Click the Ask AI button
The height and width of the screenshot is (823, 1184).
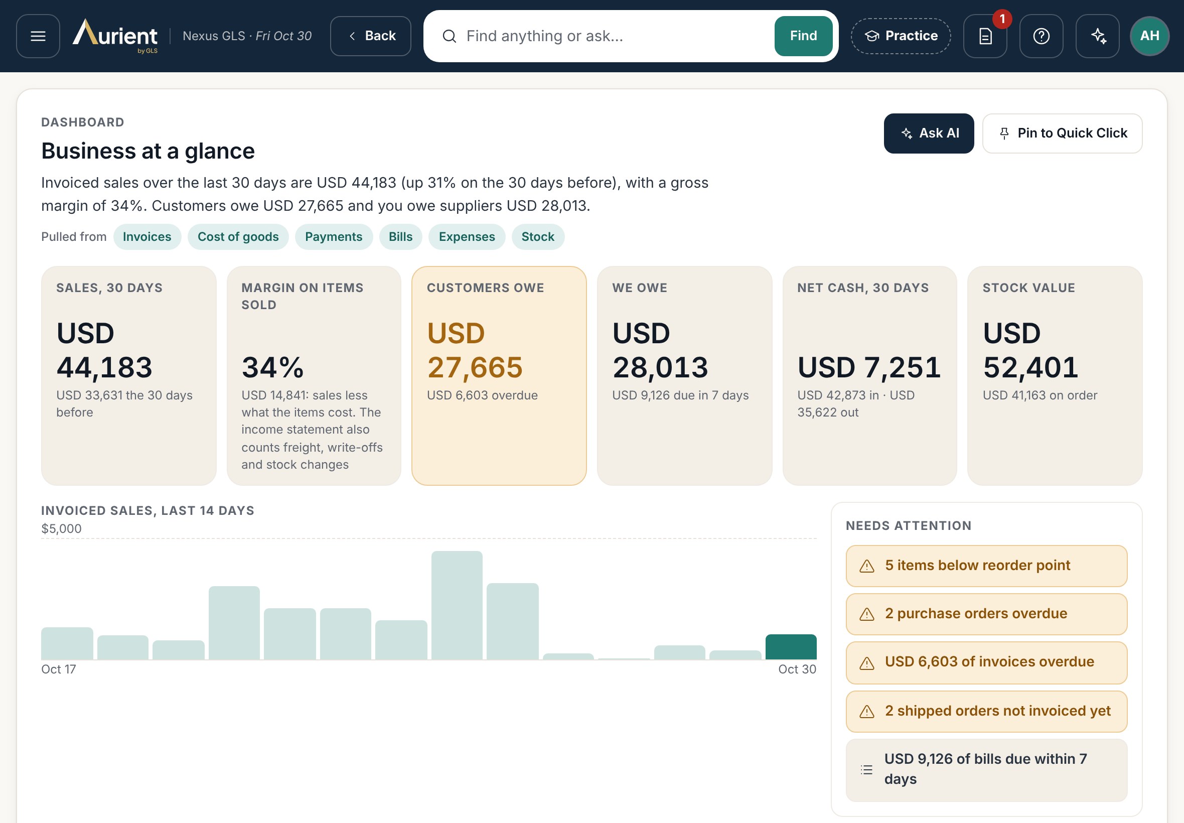pyautogui.click(x=929, y=133)
